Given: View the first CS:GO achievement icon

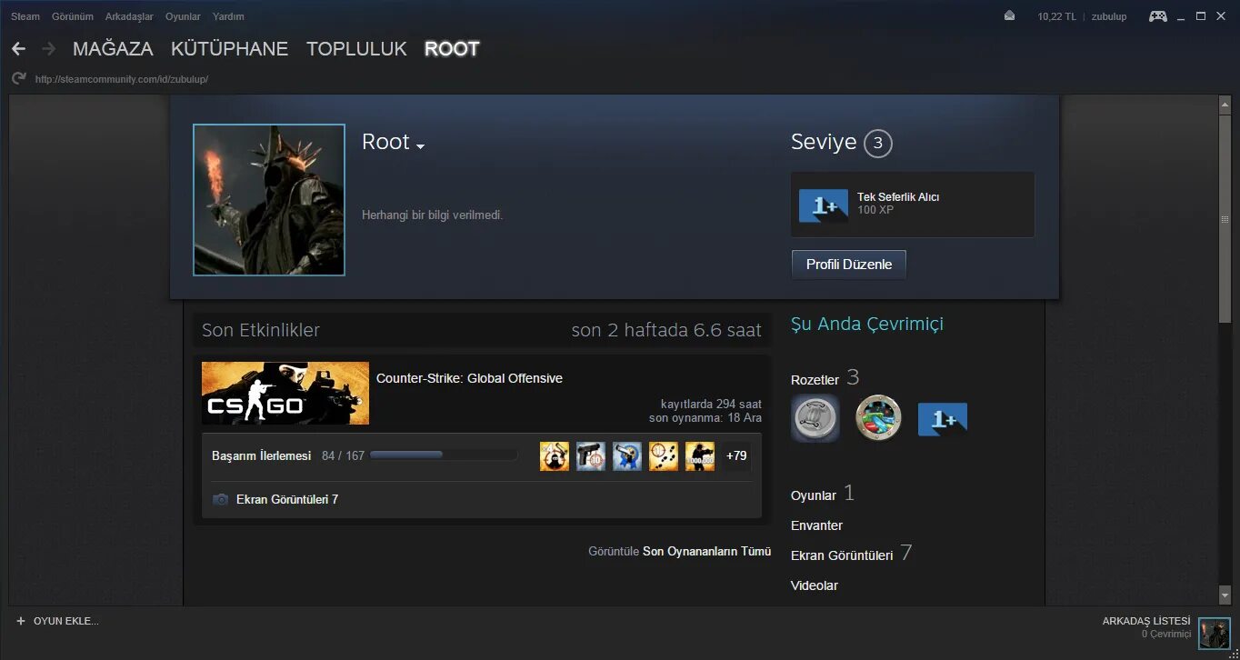Looking at the screenshot, I should coord(555,455).
